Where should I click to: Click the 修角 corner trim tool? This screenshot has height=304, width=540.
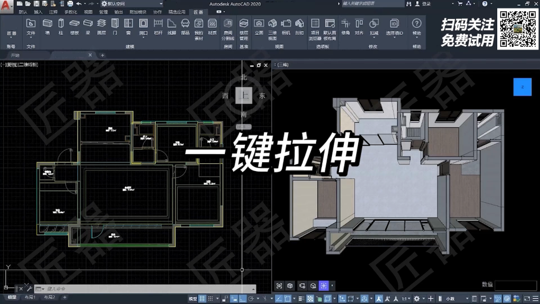[345, 27]
